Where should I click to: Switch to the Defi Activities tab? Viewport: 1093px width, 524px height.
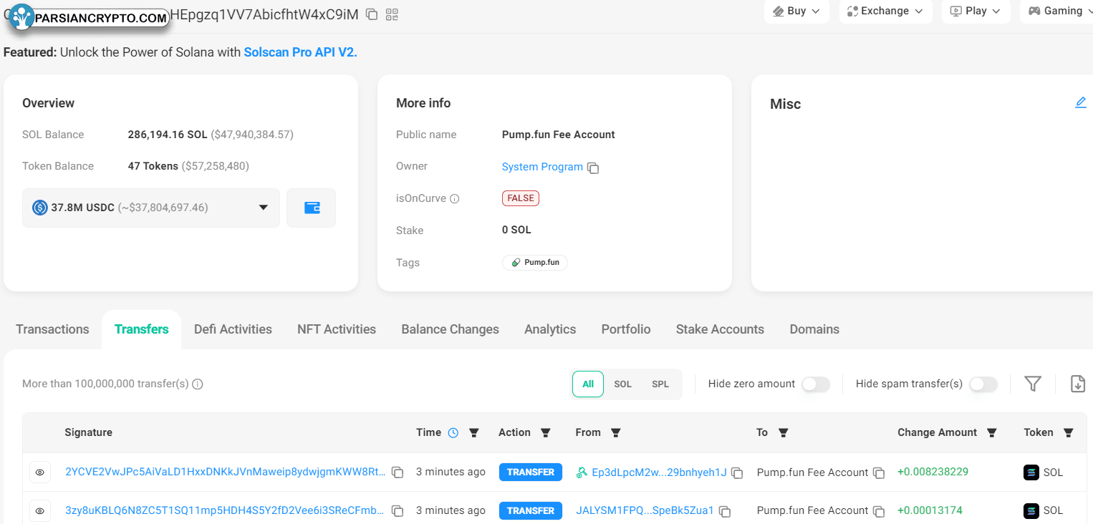233,329
